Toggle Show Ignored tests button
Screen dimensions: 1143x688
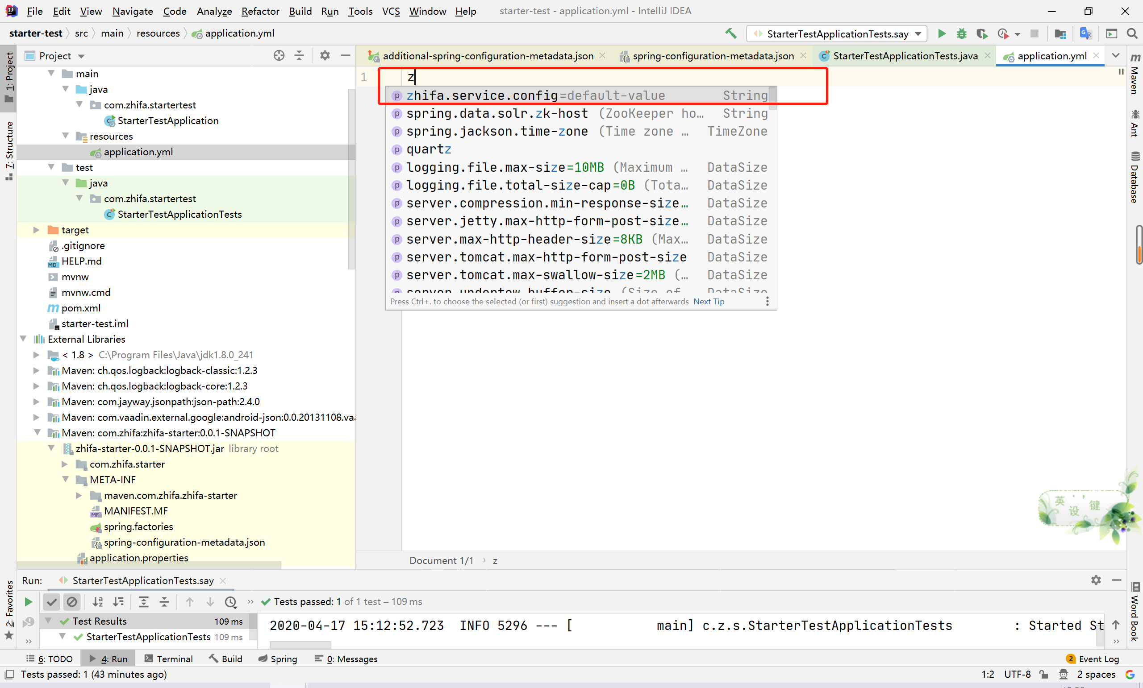tap(72, 602)
